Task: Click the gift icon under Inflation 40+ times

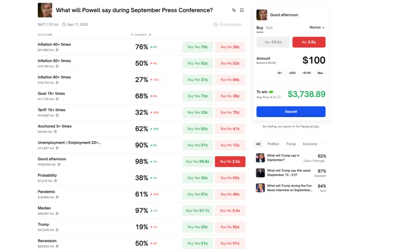Action: (x=57, y=50)
